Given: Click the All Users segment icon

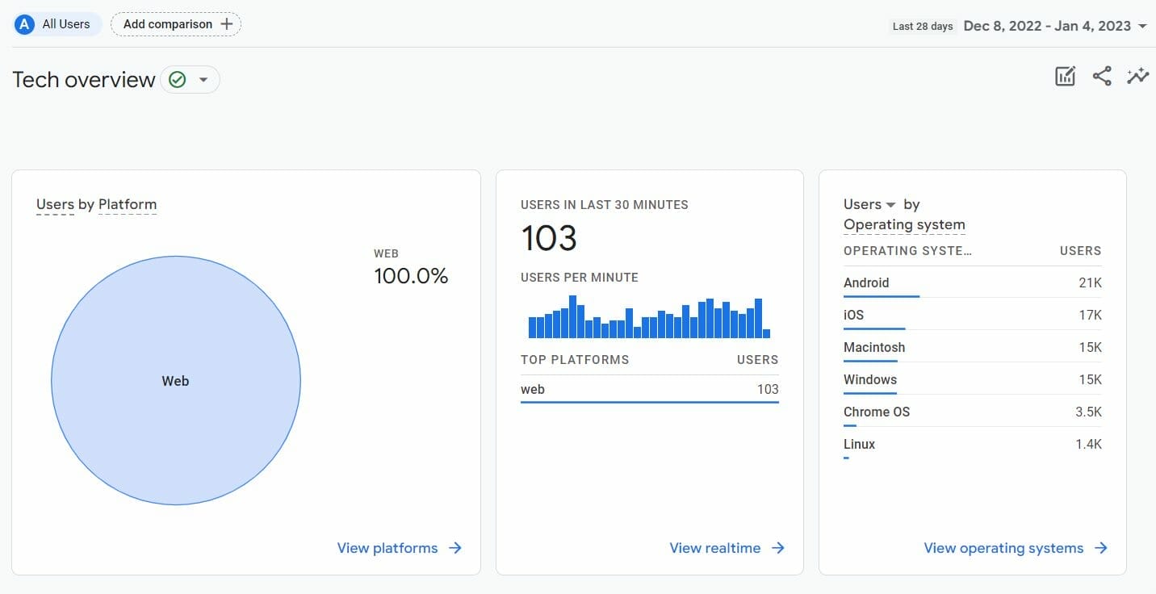Looking at the screenshot, I should [x=23, y=23].
